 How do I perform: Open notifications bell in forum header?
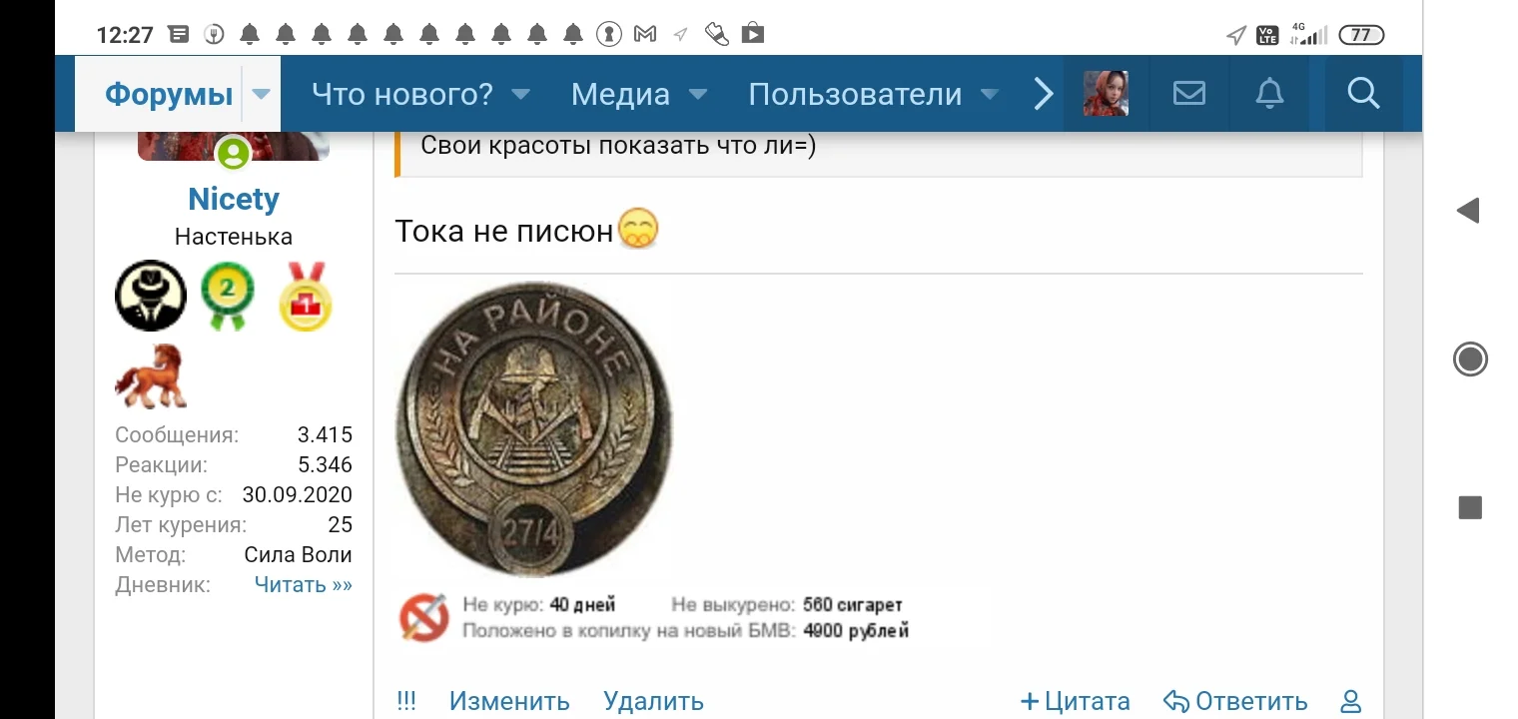tap(1269, 94)
